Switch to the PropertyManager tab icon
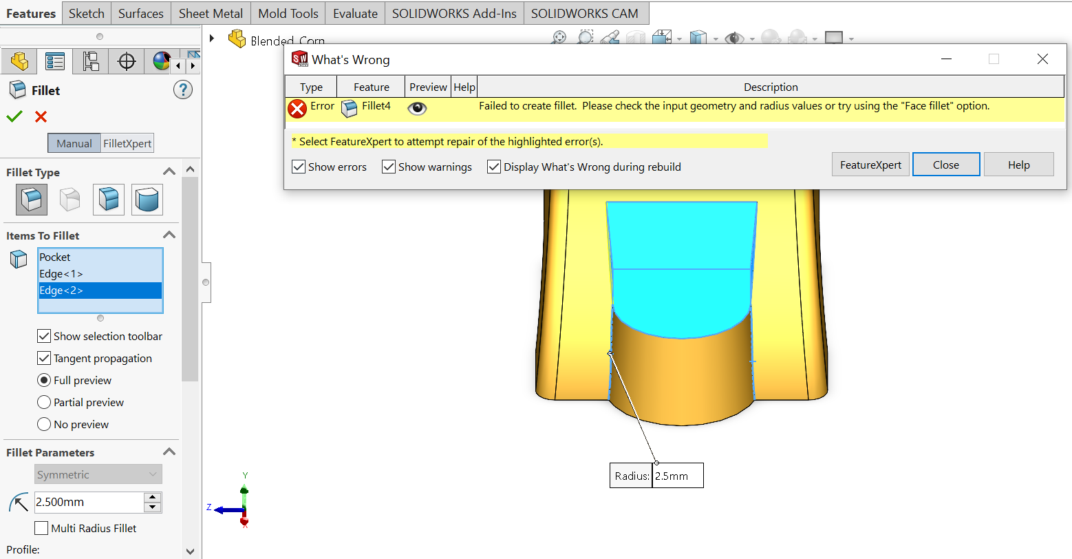This screenshot has height=559, width=1072. [55, 61]
